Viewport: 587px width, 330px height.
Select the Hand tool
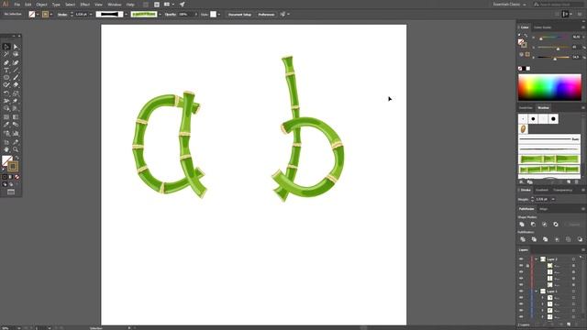[x=6, y=149]
